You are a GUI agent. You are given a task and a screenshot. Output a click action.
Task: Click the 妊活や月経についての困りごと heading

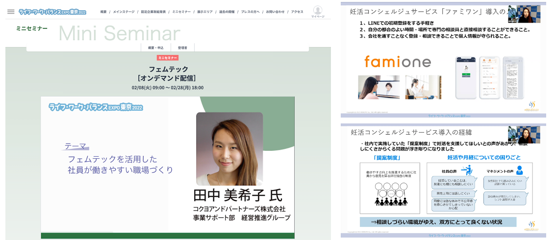[x=484, y=157]
